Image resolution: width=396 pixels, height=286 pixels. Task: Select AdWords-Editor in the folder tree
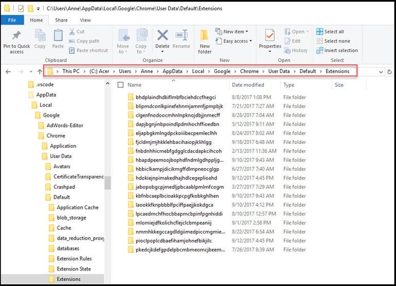[64, 126]
